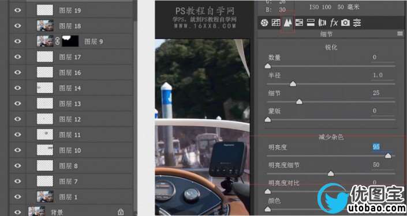Select layer name 图层 7
The width and height of the screenshot is (407, 216).
pos(68,181)
